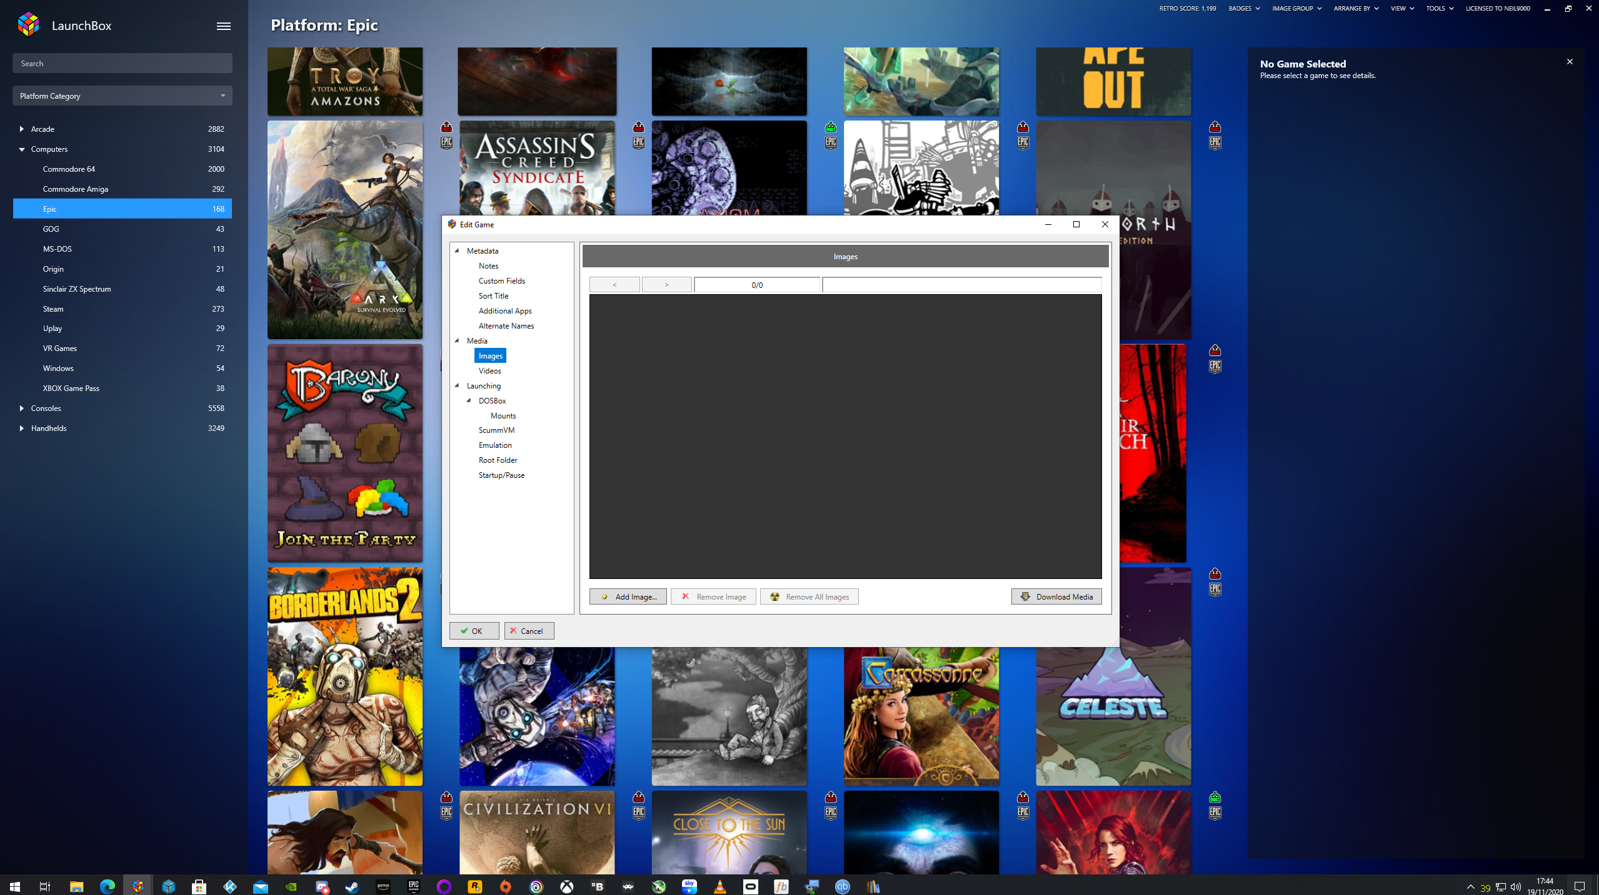Collapse the Metadata tree node in Edit Game

(x=457, y=250)
